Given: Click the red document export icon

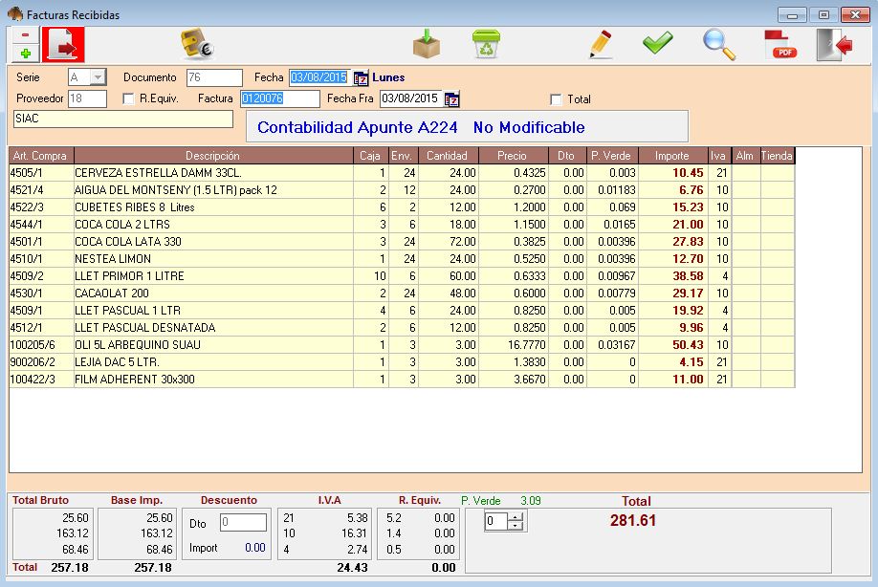Looking at the screenshot, I should (x=64, y=44).
